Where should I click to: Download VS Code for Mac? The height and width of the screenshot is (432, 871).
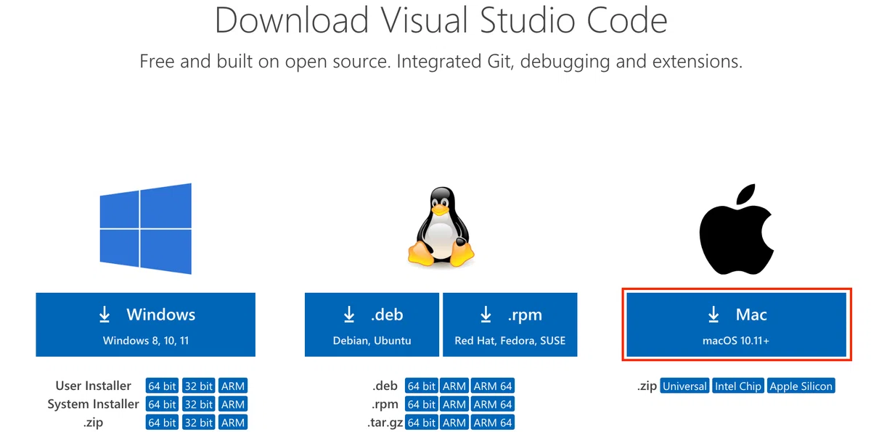737,325
